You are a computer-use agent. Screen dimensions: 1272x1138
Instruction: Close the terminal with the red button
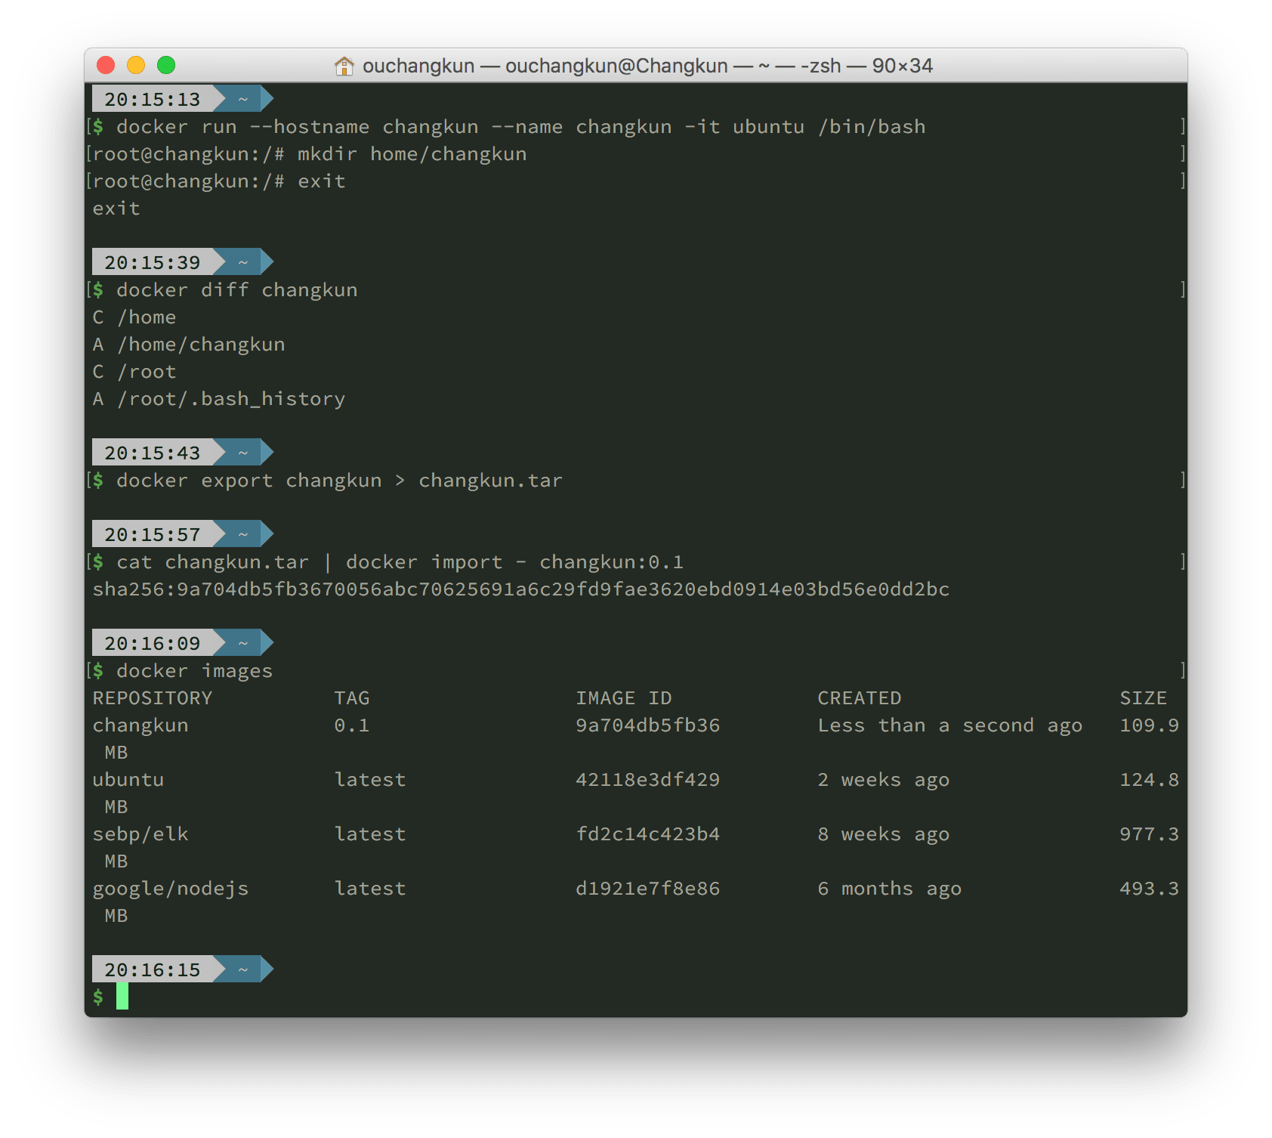click(x=107, y=66)
